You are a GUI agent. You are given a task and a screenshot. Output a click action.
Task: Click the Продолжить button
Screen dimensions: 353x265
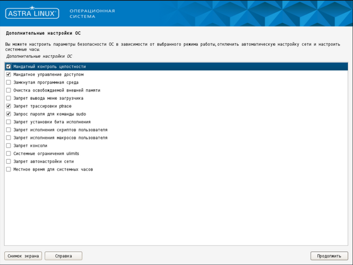(329, 256)
